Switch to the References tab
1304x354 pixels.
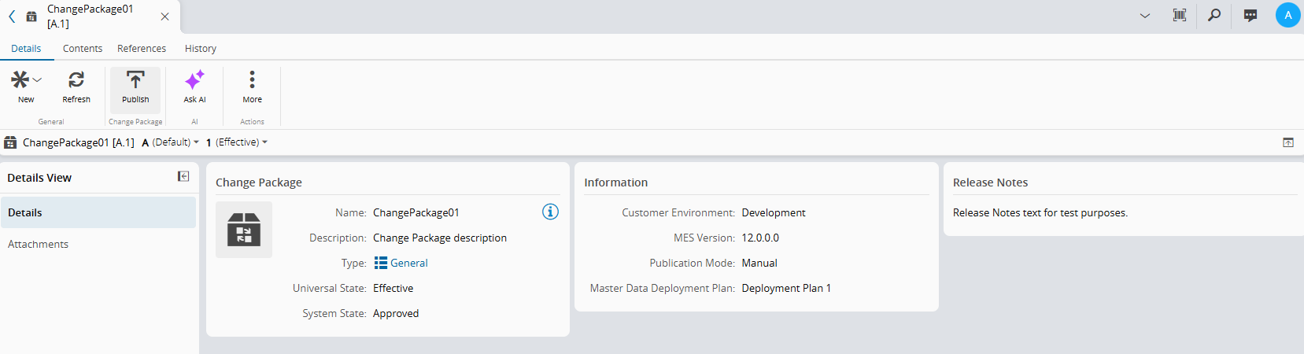(x=142, y=48)
